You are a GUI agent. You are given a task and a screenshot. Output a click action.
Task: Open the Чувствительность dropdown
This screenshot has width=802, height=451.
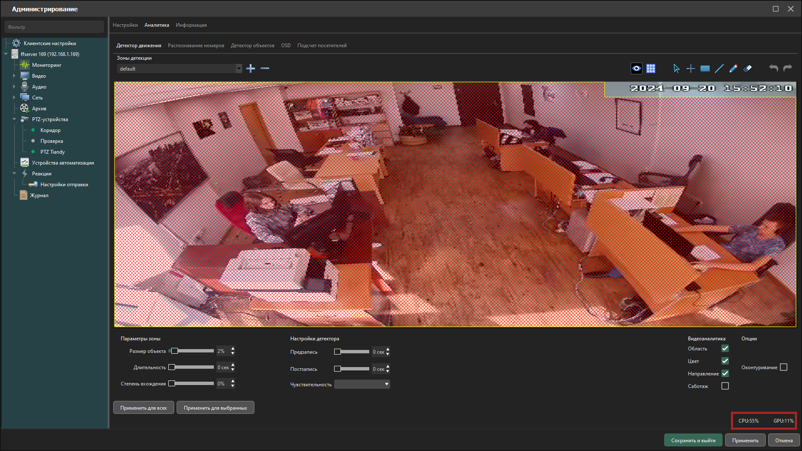click(362, 384)
